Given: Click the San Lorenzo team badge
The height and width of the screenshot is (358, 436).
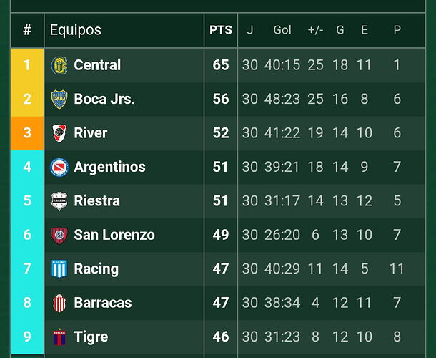Looking at the screenshot, I should [59, 235].
